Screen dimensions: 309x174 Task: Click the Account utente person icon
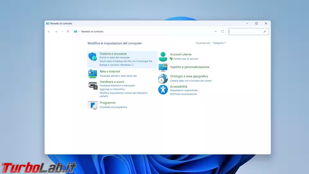click(163, 57)
